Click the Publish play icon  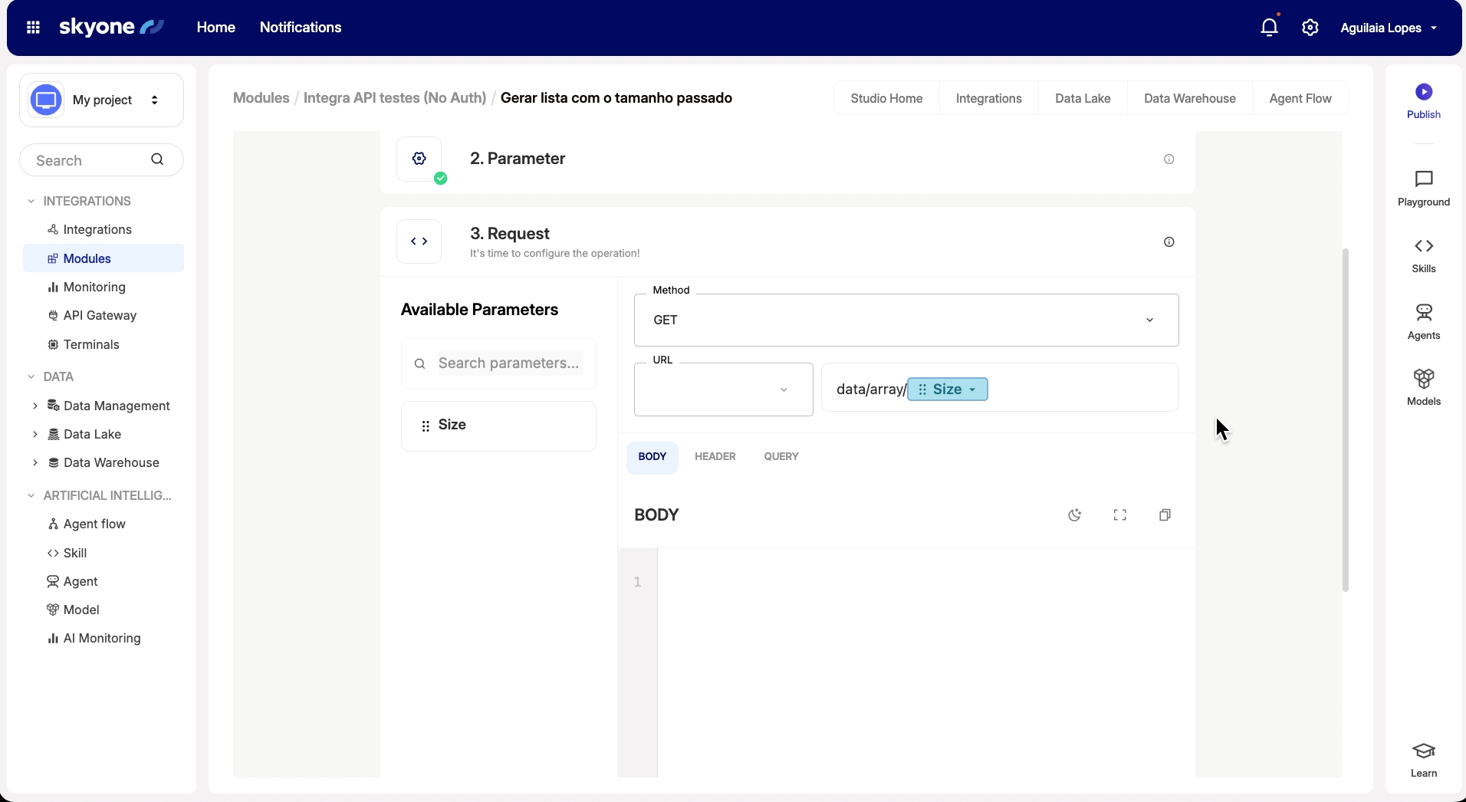click(1423, 92)
